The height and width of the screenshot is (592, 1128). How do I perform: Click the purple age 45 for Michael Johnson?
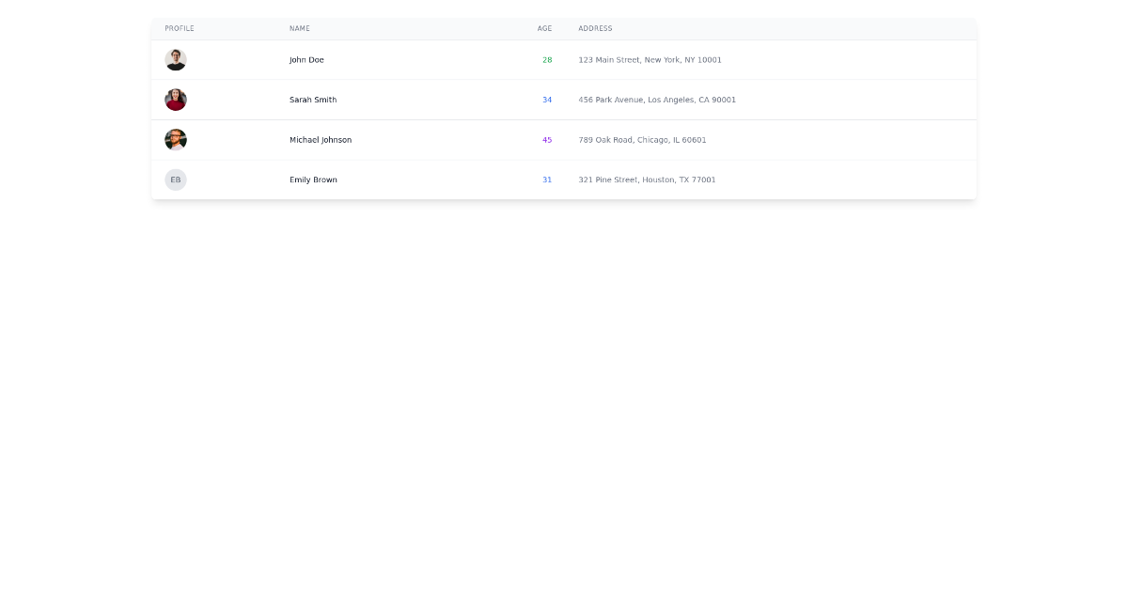click(547, 139)
